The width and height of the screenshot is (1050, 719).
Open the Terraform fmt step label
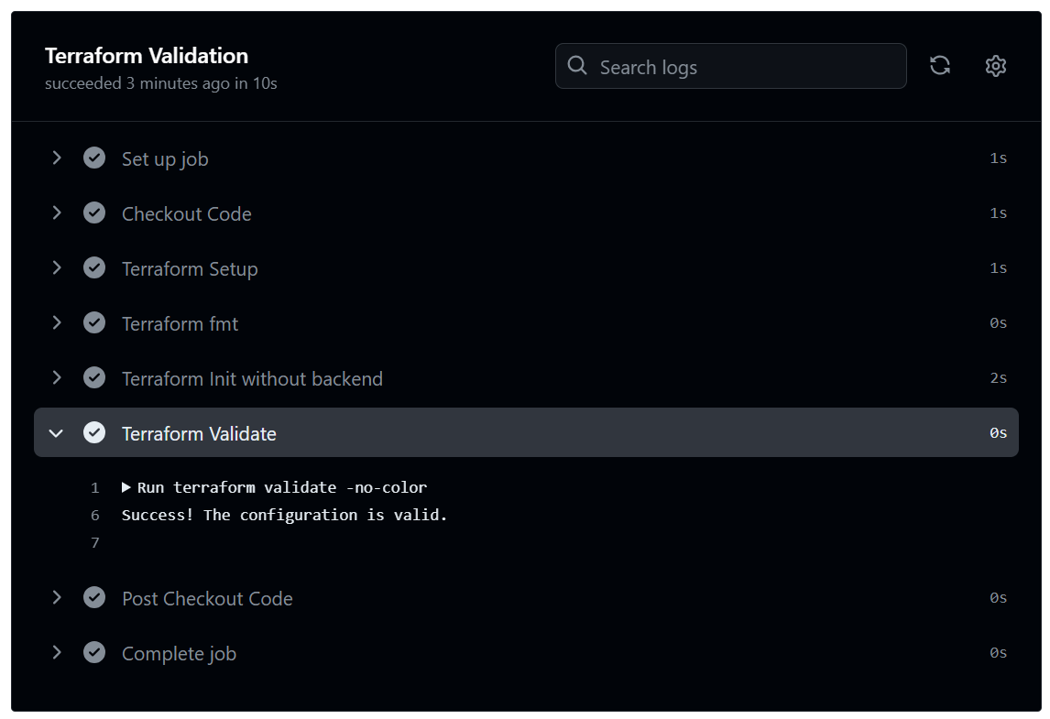(180, 324)
